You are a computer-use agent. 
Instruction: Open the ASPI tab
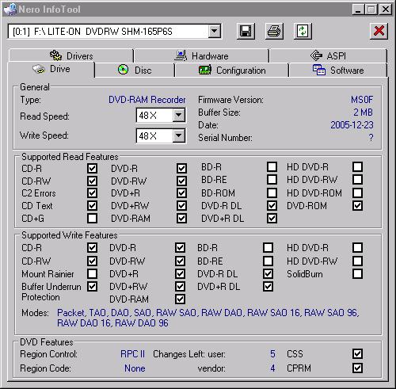328,56
